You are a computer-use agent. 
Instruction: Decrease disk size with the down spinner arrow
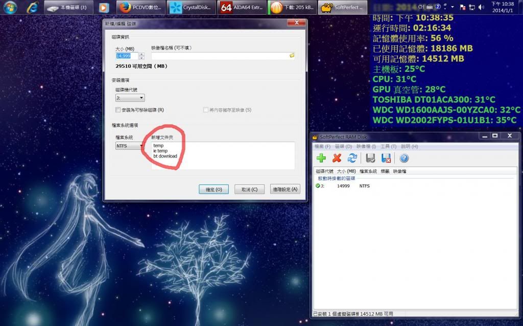(141, 58)
